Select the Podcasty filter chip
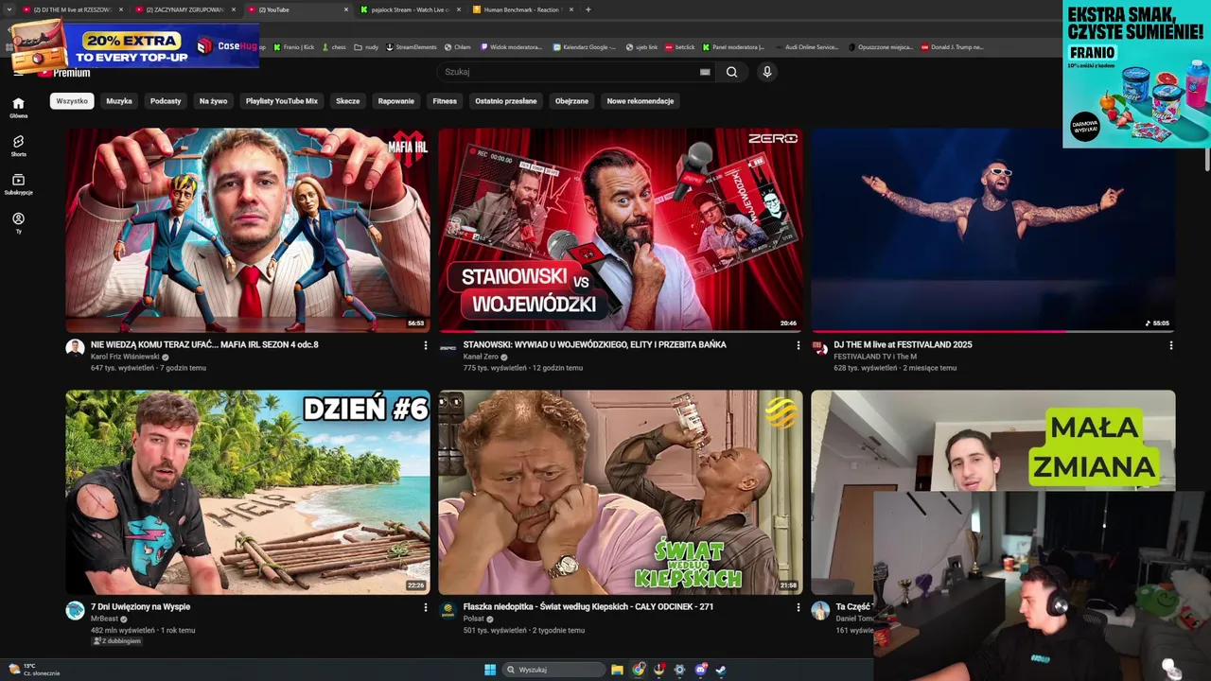 click(x=166, y=101)
